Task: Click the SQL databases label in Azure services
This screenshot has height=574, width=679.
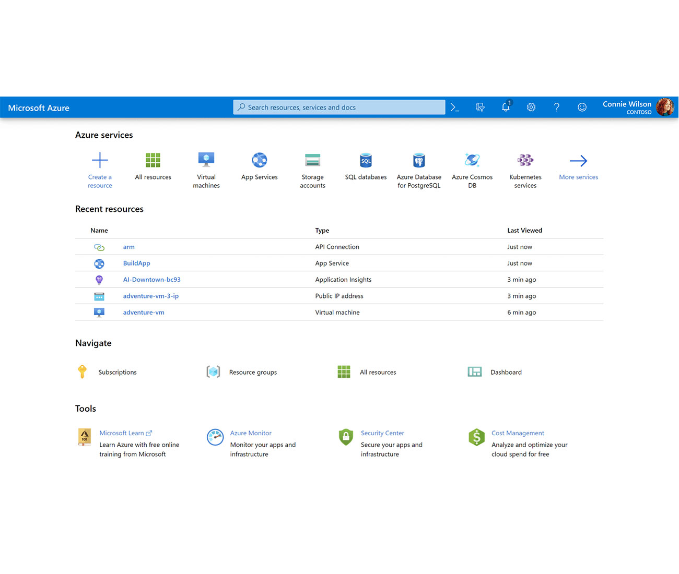Action: tap(366, 177)
